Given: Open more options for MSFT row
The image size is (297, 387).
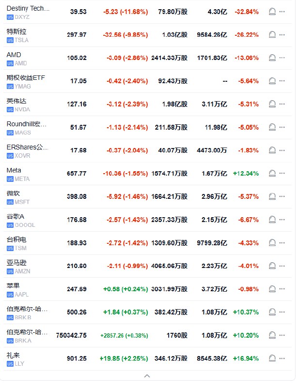Looking at the screenshot, I should click(x=282, y=196).
